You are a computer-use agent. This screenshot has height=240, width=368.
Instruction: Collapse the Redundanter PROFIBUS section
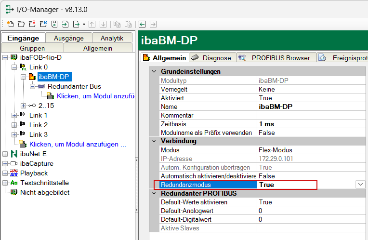click(154, 193)
